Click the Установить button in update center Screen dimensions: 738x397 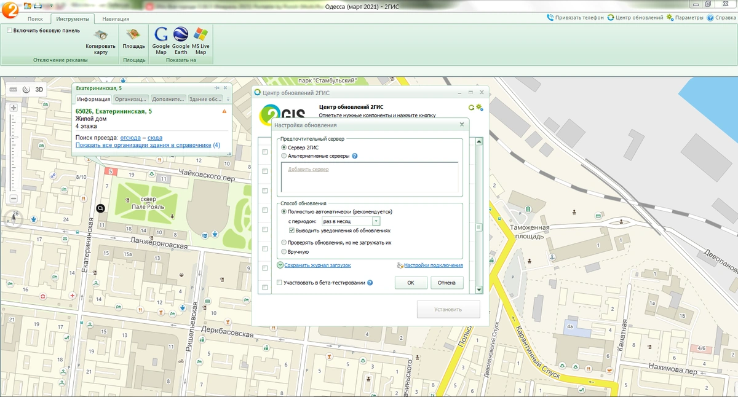(448, 309)
